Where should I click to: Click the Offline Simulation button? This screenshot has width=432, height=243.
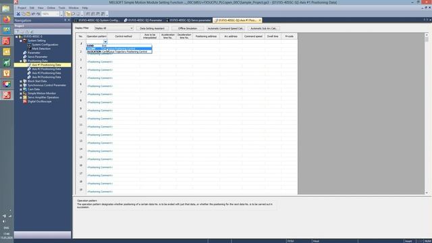click(x=188, y=28)
